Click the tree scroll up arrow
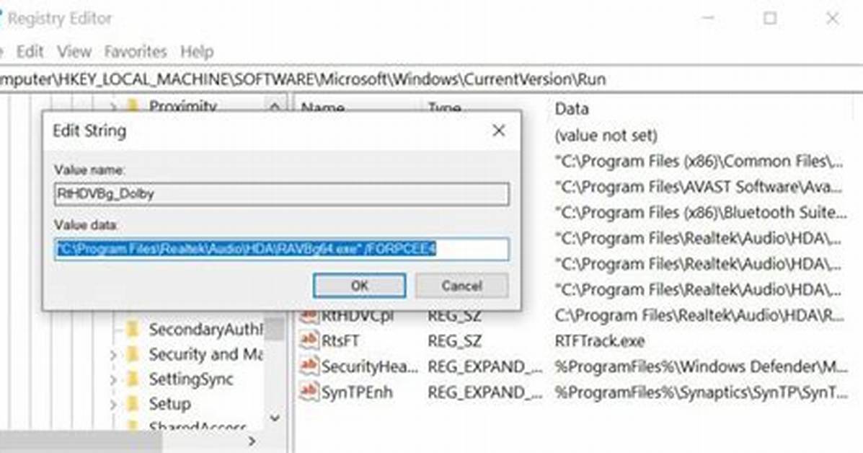 coord(275,107)
